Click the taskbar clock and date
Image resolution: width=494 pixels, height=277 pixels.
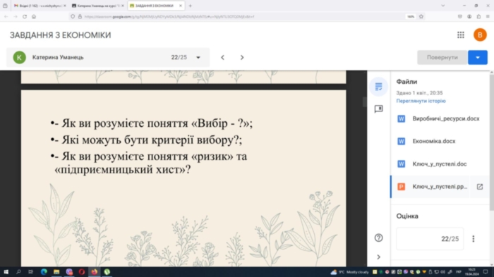(x=471, y=272)
